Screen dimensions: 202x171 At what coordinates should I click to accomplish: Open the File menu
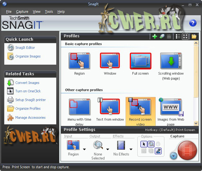(x=9, y=12)
